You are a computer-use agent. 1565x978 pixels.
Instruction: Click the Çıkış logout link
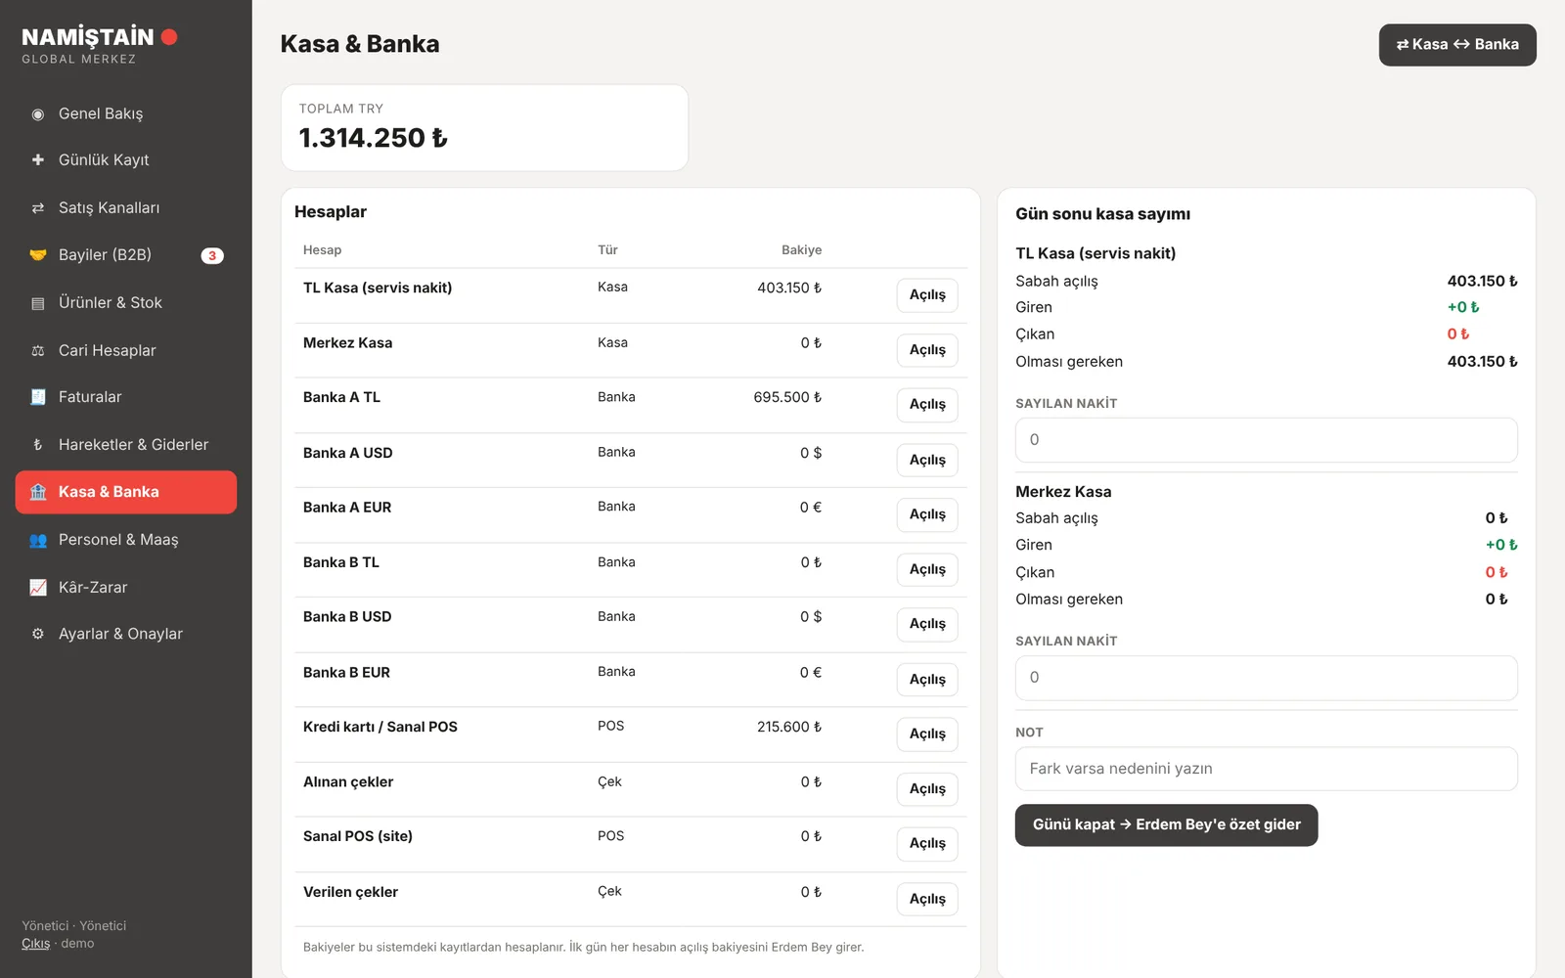[x=36, y=944]
